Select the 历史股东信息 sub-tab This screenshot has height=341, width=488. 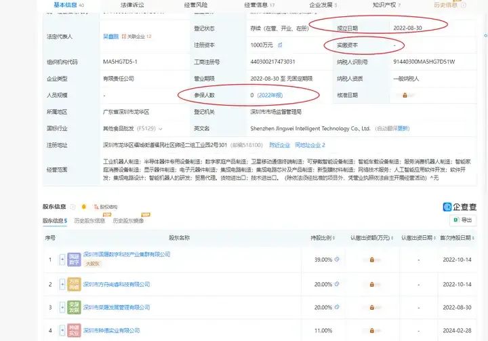point(89,220)
